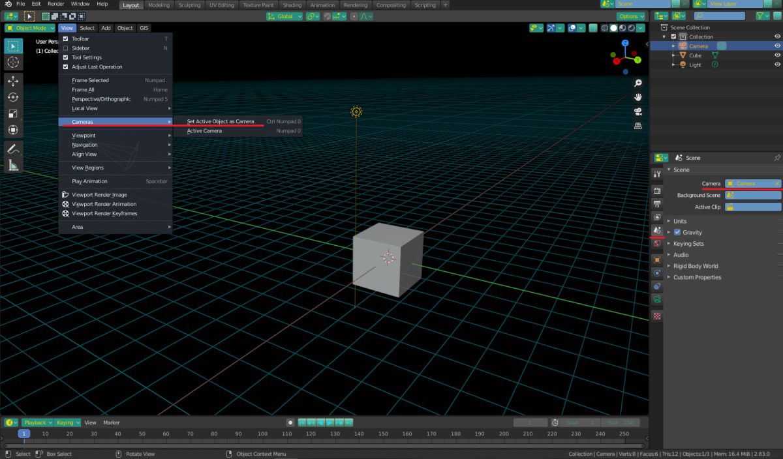Open the View Layer properties tab
This screenshot has width=783, height=459.
tap(657, 217)
